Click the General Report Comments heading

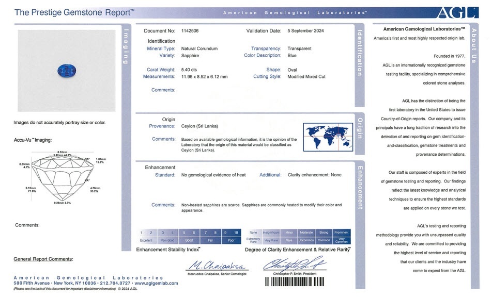tap(43, 259)
